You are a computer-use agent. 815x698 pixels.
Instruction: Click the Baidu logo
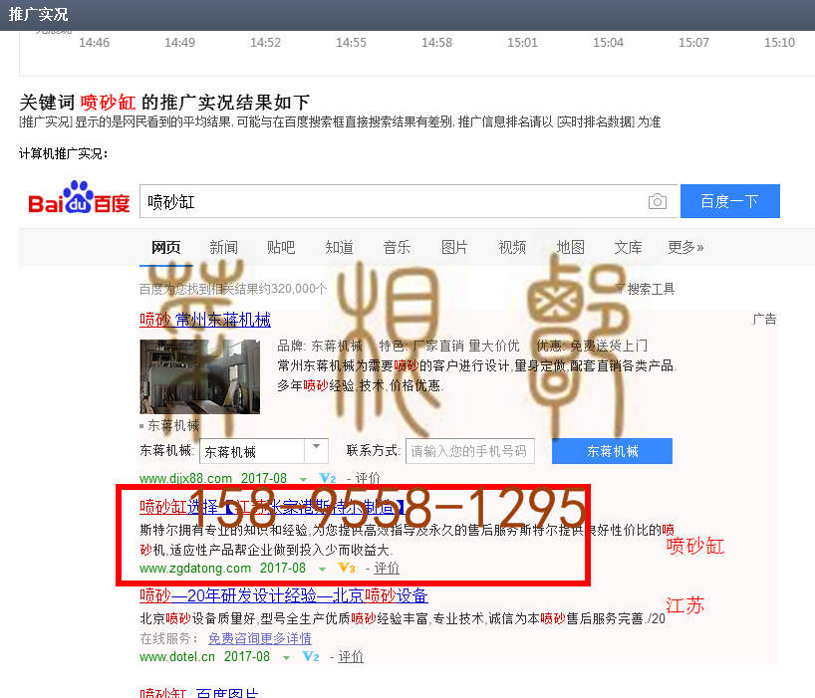[79, 197]
